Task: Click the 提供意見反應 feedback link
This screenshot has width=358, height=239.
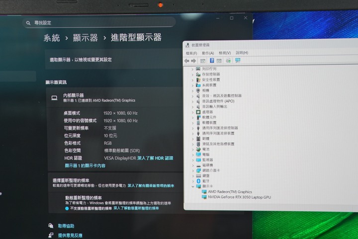Action: click(70, 236)
